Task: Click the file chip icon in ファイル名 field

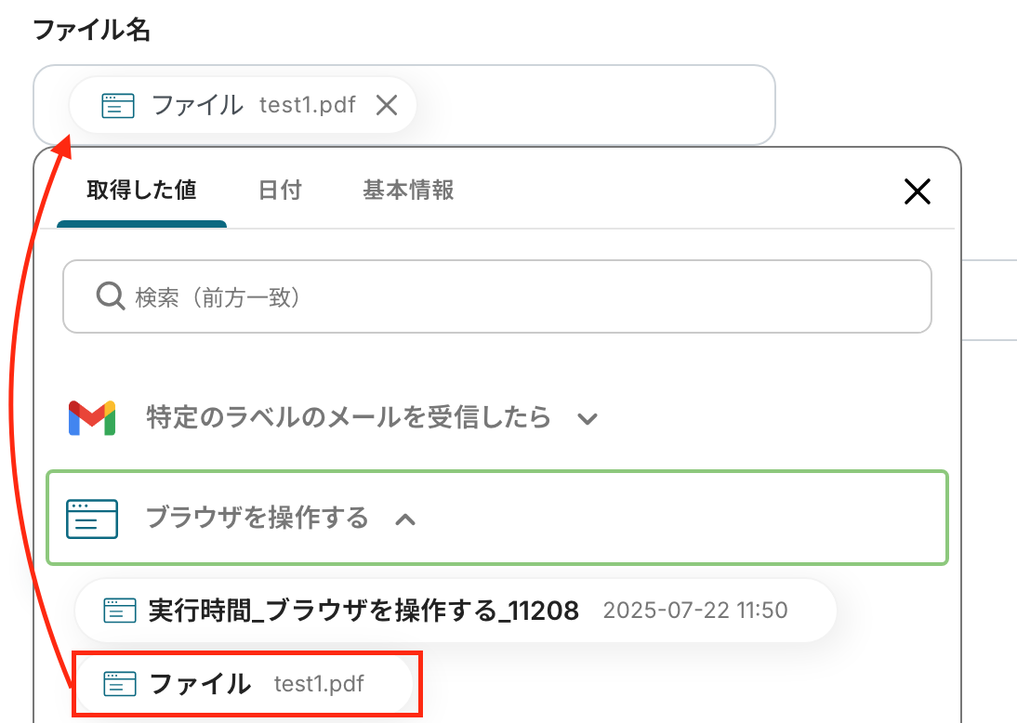Action: click(x=118, y=105)
